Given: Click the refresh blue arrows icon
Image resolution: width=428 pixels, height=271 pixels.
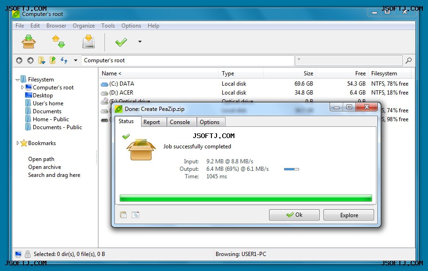Looking at the screenshot, I should coord(64,60).
